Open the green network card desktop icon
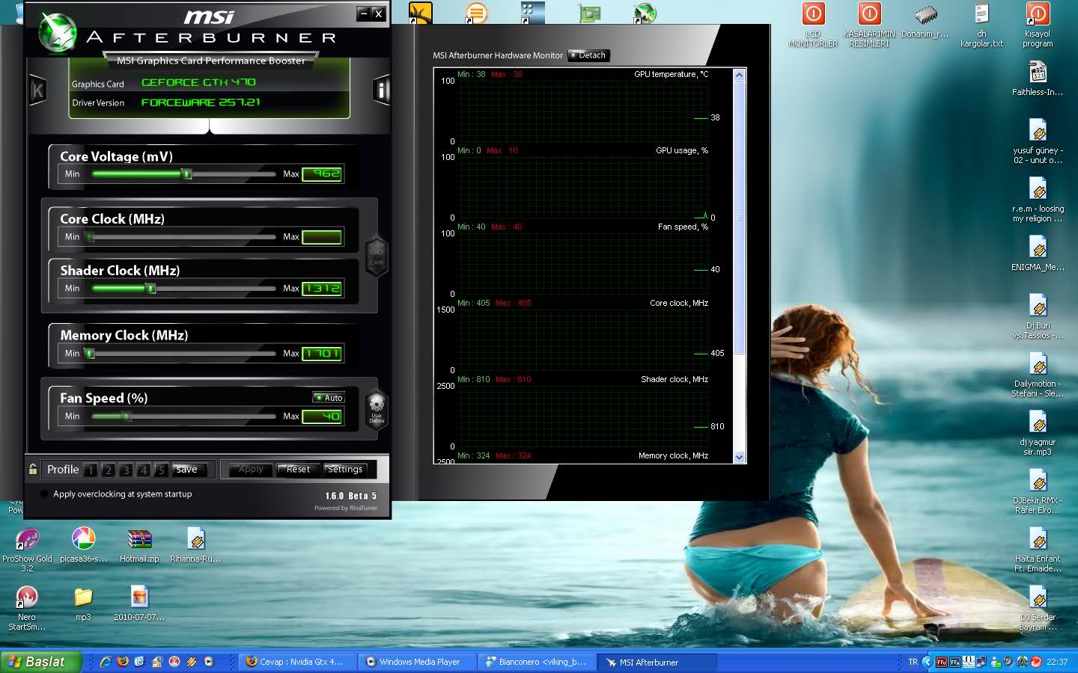 [x=589, y=13]
